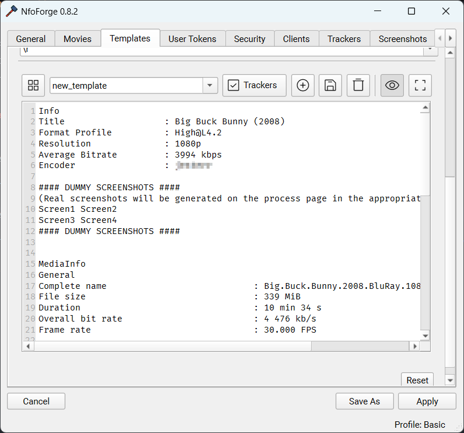This screenshot has width=464, height=433.
Task: Open the new_template dropdown
Action: click(x=210, y=86)
